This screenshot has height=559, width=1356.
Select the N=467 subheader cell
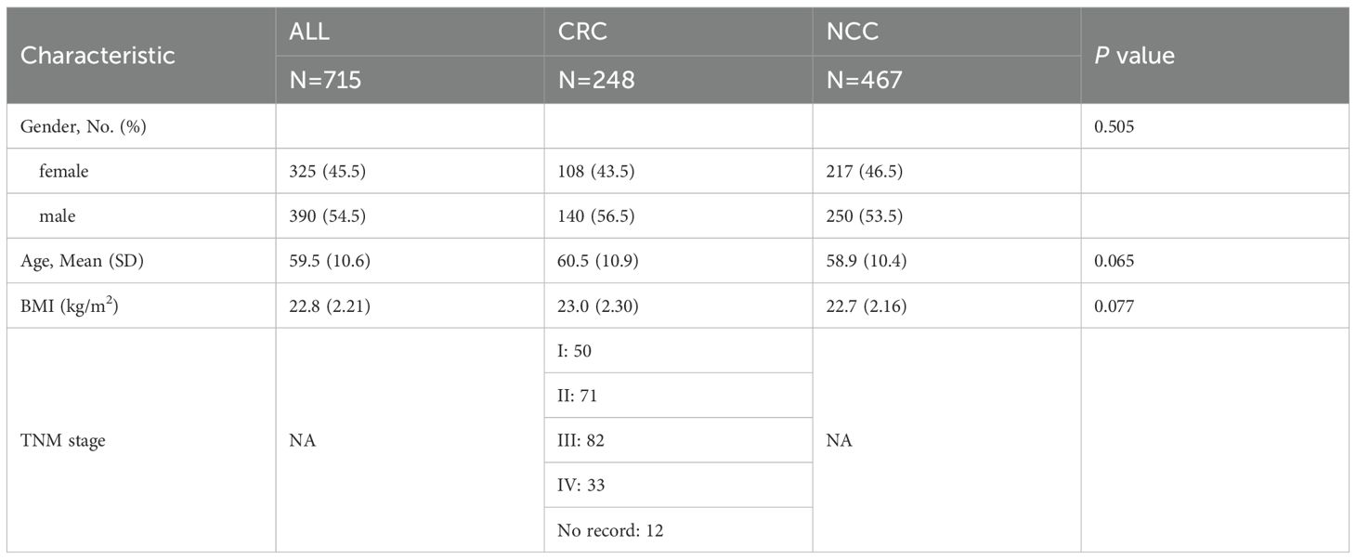click(x=864, y=80)
